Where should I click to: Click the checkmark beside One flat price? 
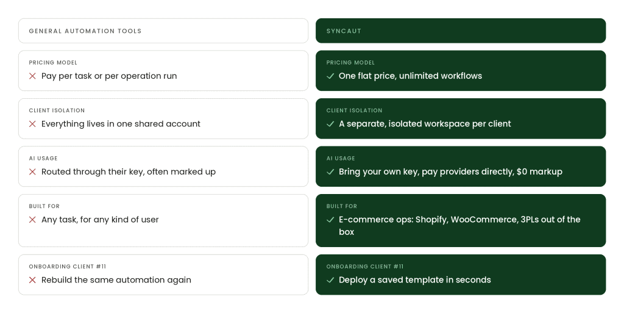(x=330, y=76)
